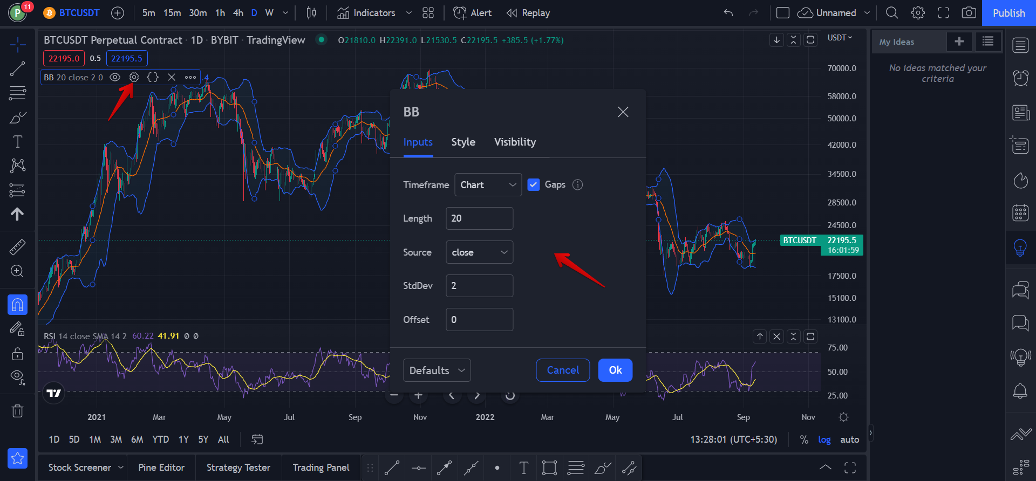Select the 4h timeframe
This screenshot has height=481, width=1036.
coord(238,13)
